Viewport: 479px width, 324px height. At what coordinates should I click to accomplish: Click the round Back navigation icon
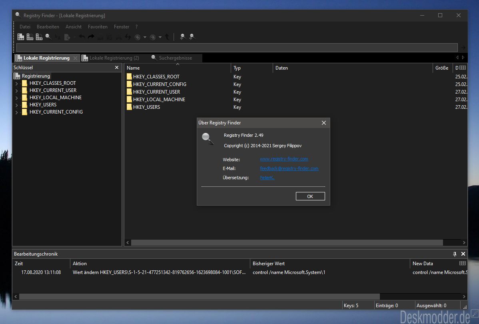(x=138, y=37)
